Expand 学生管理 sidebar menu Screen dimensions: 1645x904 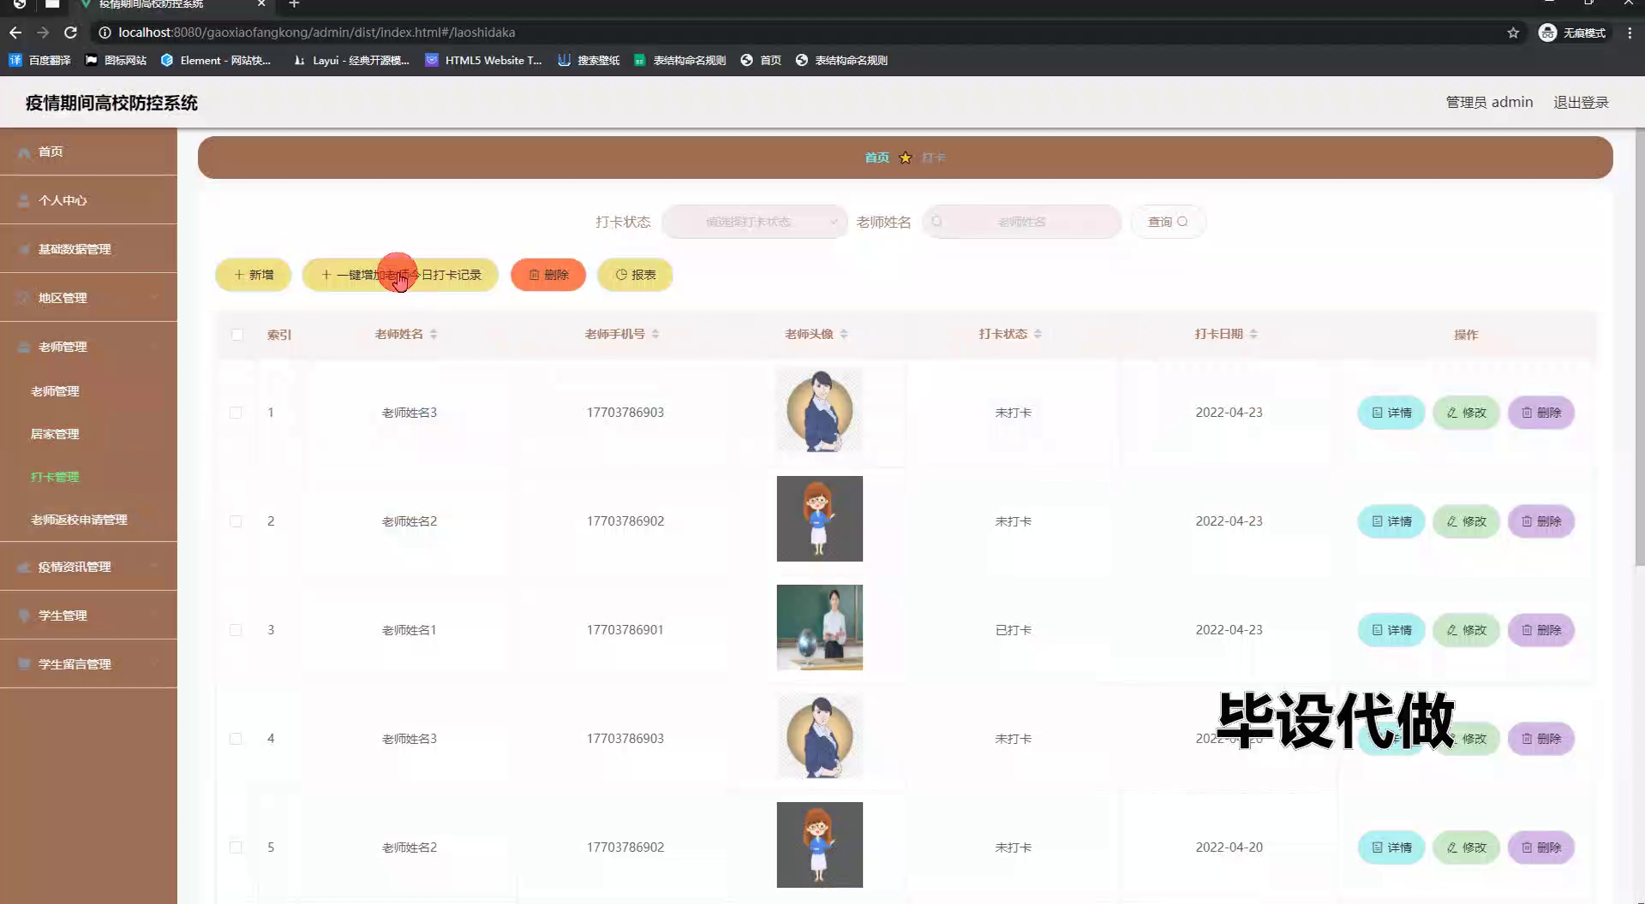pyautogui.click(x=88, y=616)
